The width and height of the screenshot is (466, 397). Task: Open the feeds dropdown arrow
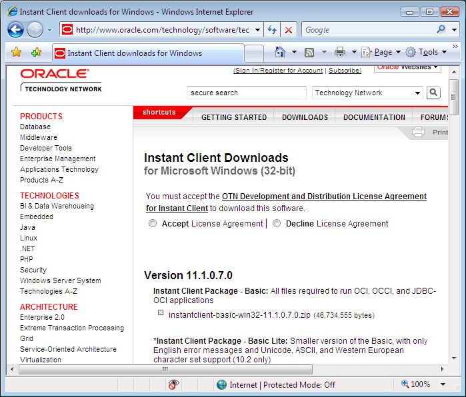tap(324, 52)
